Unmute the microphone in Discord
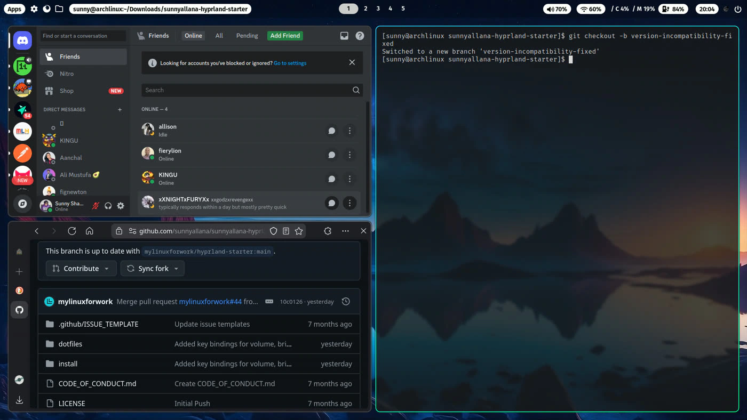Image resolution: width=747 pixels, height=420 pixels. (96, 206)
